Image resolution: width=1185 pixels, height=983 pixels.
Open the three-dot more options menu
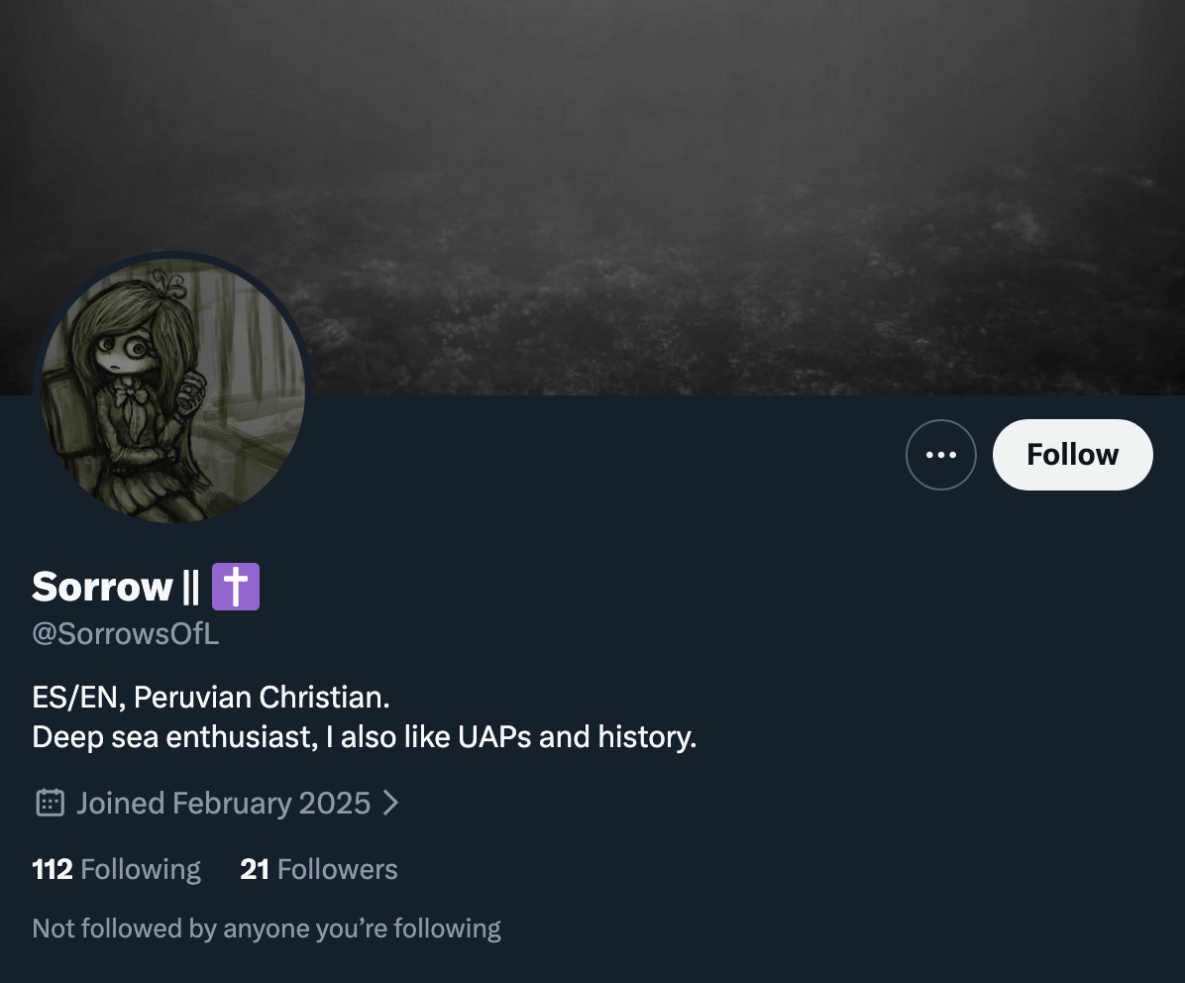click(x=941, y=455)
